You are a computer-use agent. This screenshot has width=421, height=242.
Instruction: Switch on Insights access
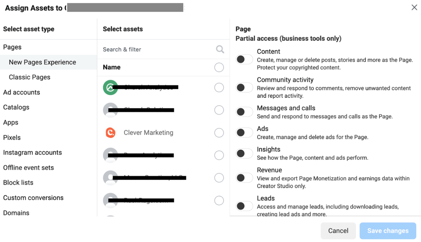coord(244,153)
